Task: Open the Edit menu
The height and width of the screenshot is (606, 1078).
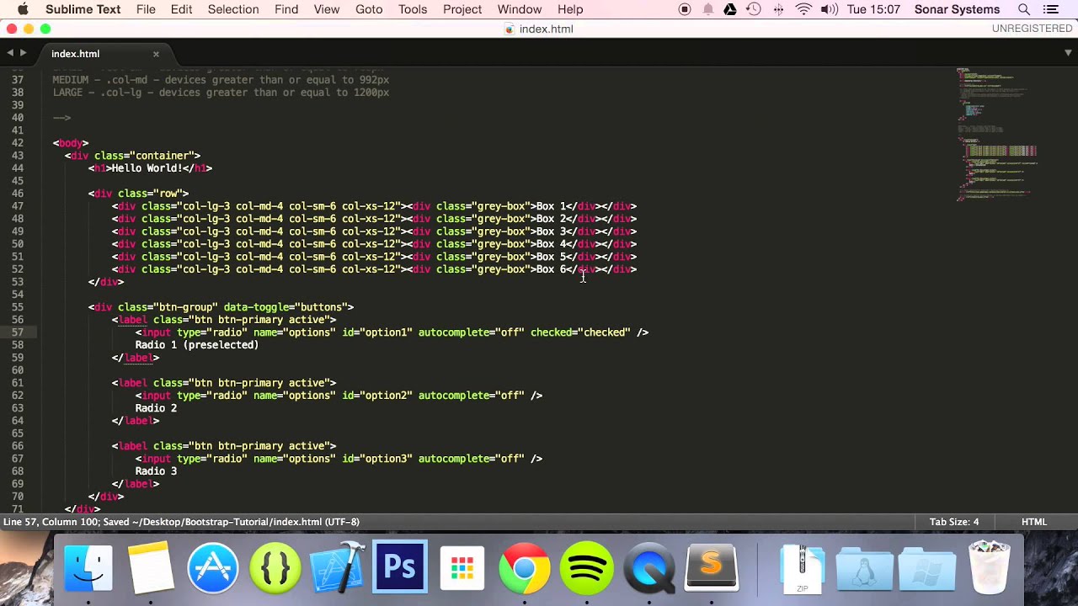Action: coord(182,9)
